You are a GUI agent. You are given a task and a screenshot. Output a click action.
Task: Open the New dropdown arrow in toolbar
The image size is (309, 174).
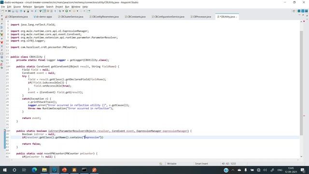click(6, 11)
